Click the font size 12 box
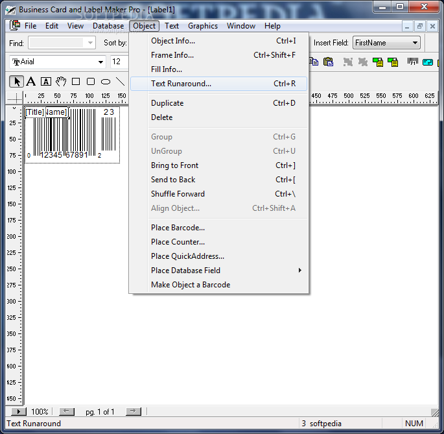 (x=119, y=62)
